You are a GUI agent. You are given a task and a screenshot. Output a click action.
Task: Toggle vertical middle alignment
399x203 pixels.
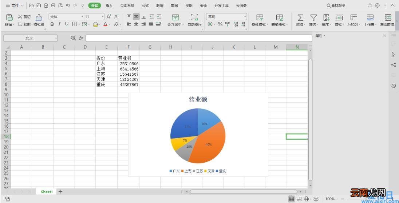137,17
